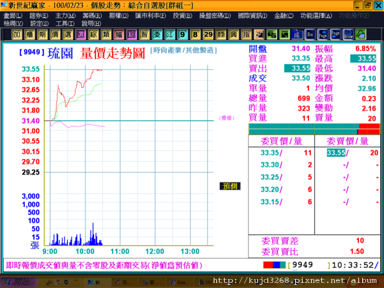Click the green single-window toolbar icon
384x288 pixels.
[284, 35]
